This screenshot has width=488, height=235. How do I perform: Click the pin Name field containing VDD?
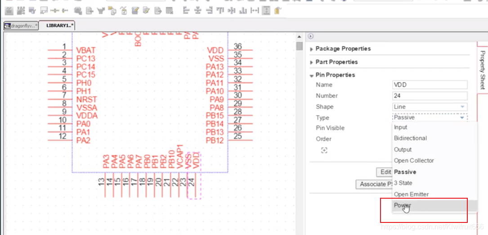pyautogui.click(x=430, y=85)
